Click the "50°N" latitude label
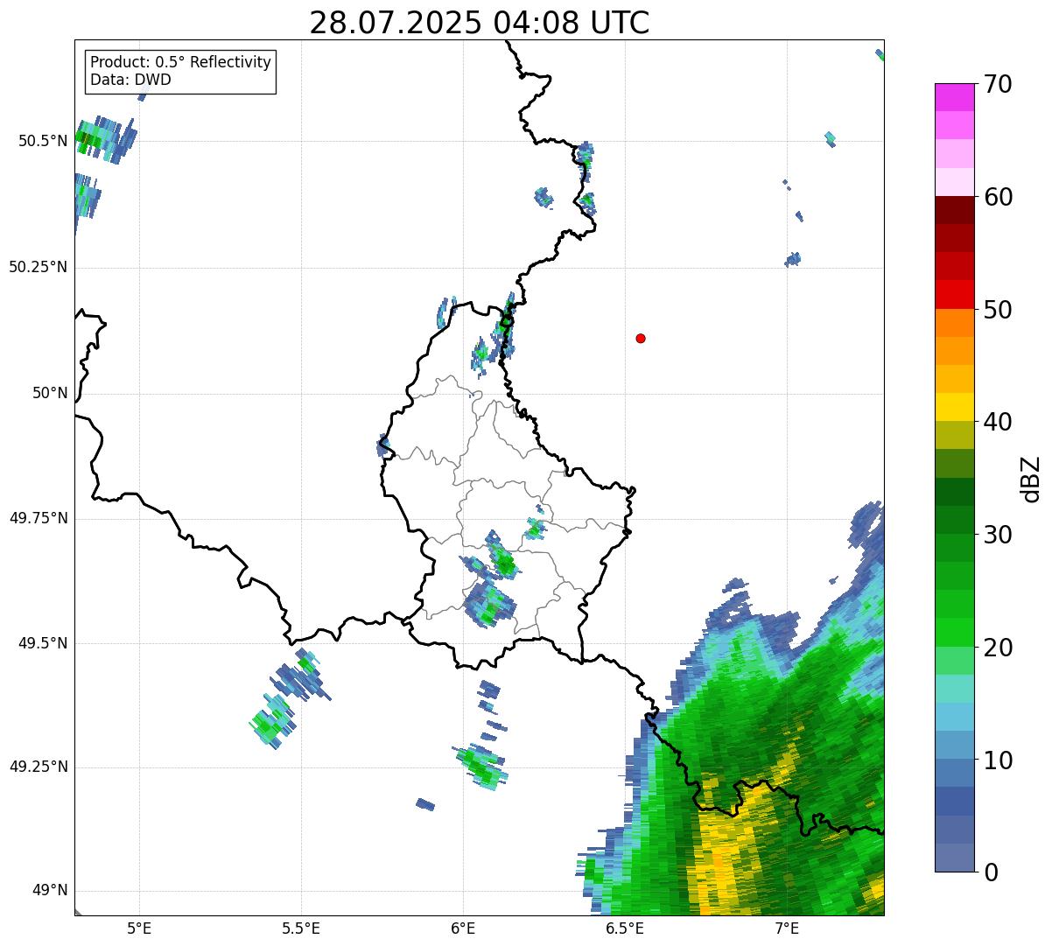This screenshot has width=1052, height=946. click(x=50, y=393)
